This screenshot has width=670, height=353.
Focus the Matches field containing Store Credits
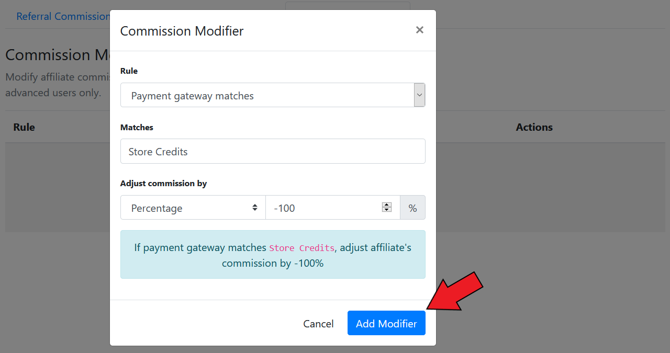point(273,151)
